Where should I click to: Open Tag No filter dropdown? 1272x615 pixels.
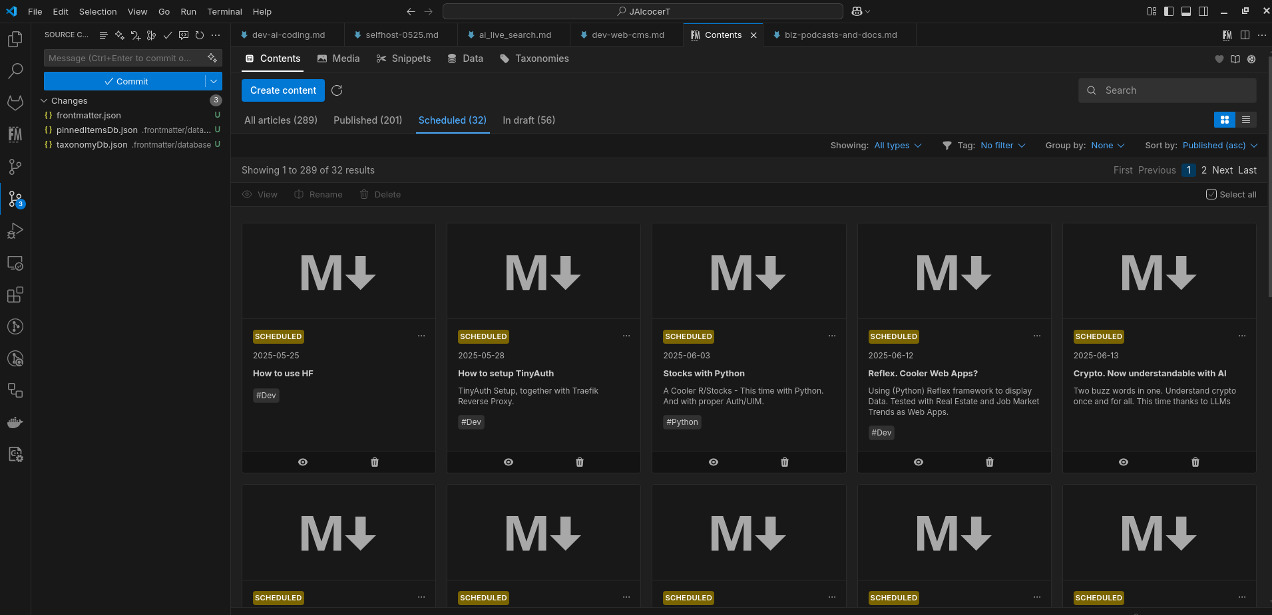point(1003,146)
